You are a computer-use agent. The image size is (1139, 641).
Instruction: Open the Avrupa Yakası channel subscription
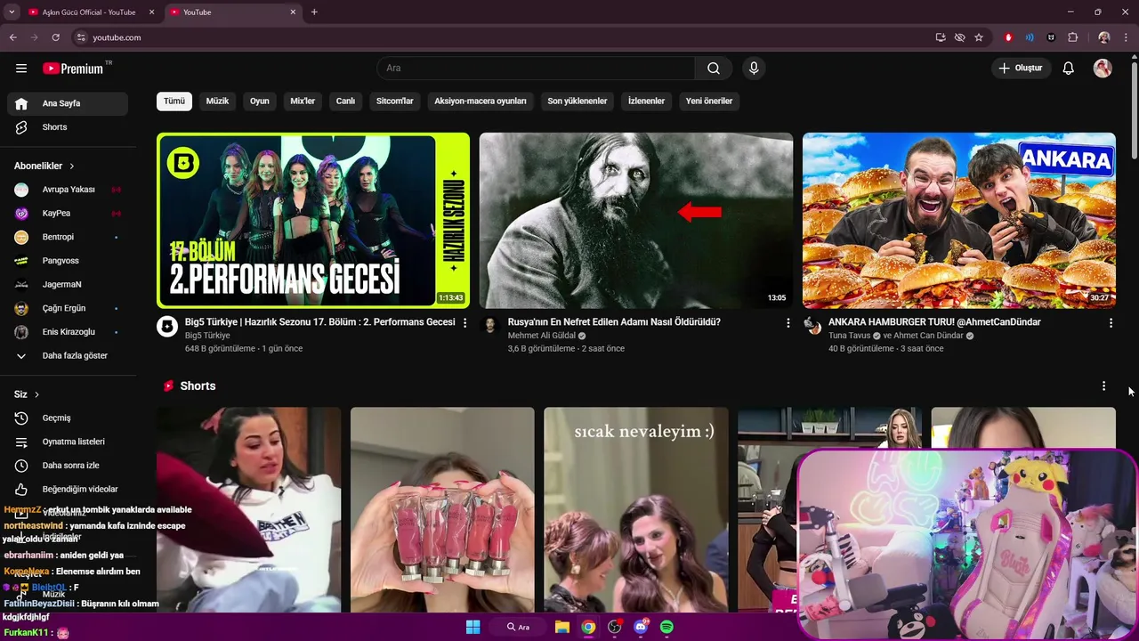tap(68, 190)
